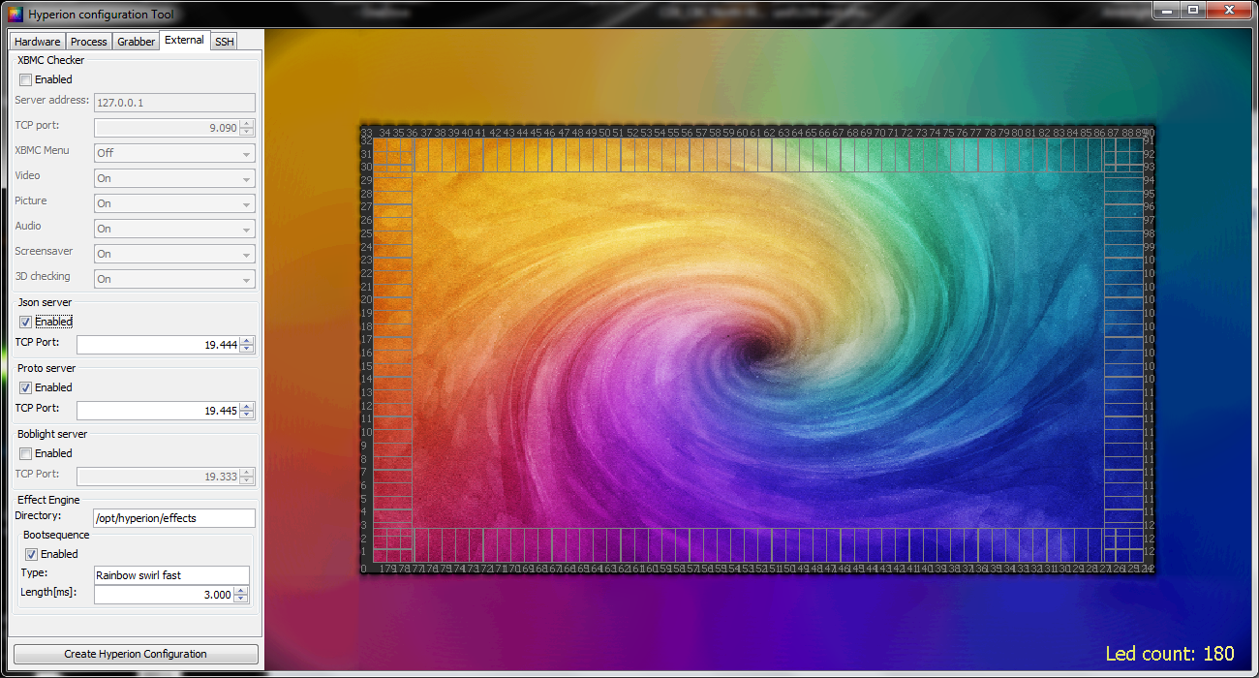1259x678 pixels.
Task: Enable the XBMC Checker checkbox
Action: [x=25, y=79]
